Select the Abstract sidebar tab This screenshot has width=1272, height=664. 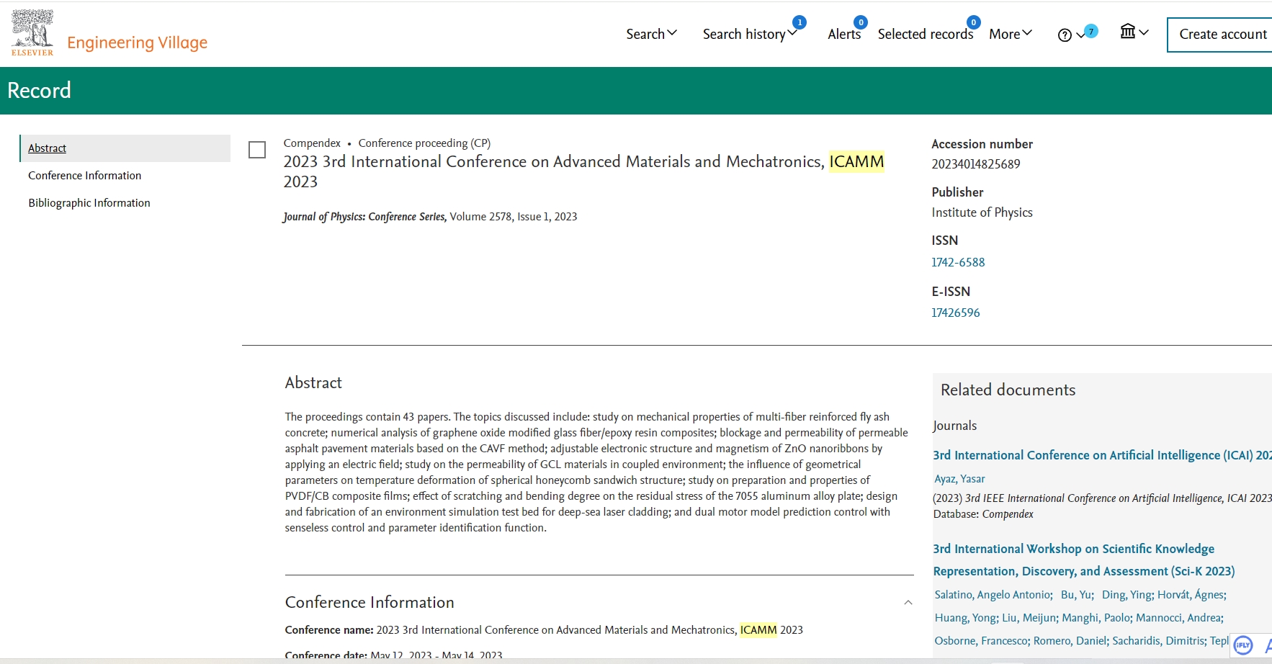coord(125,148)
